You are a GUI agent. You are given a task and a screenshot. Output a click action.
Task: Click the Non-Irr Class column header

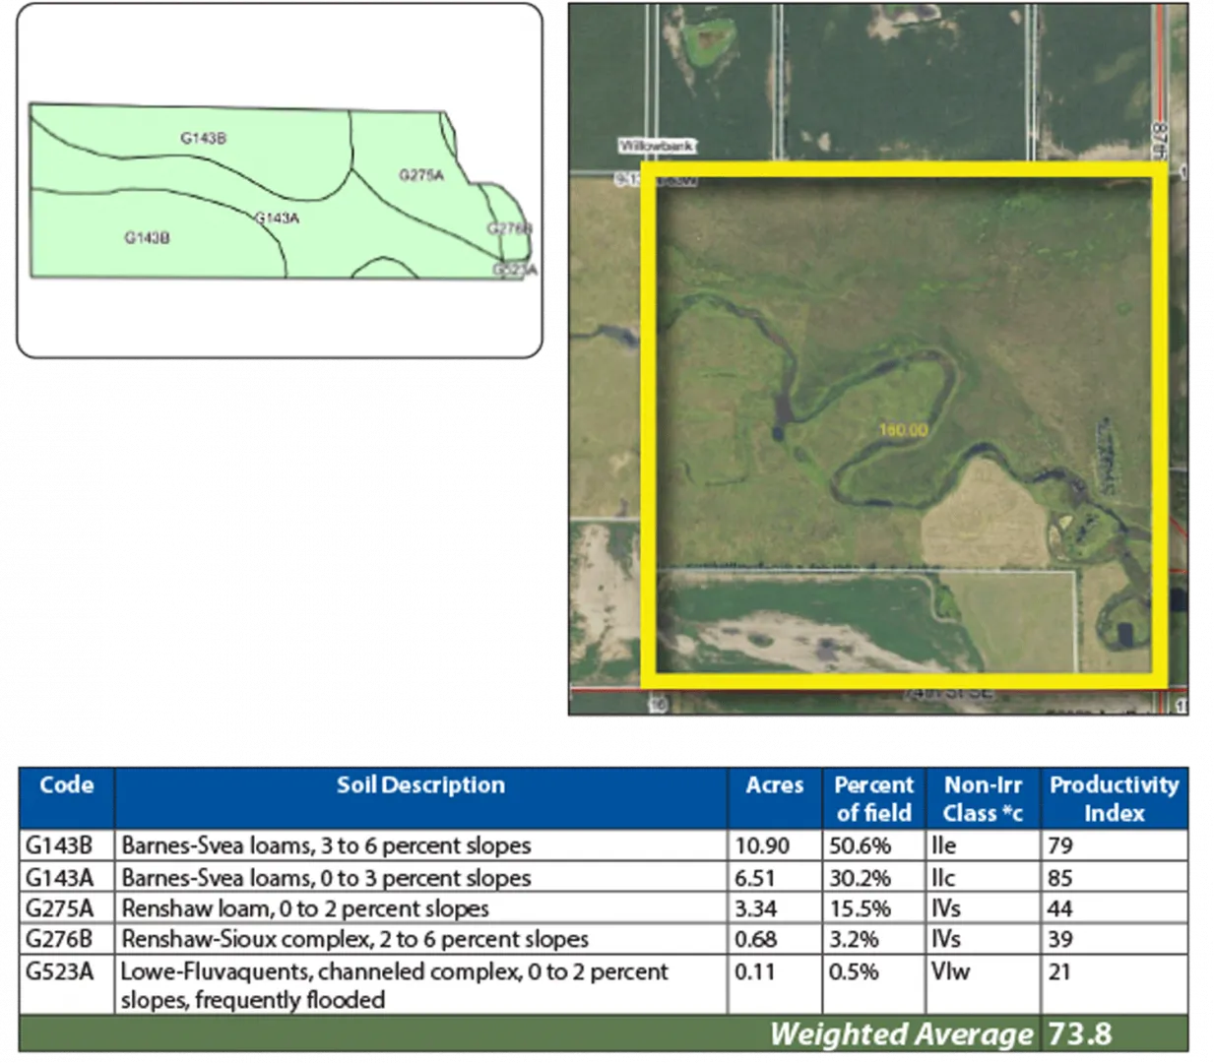[982, 798]
